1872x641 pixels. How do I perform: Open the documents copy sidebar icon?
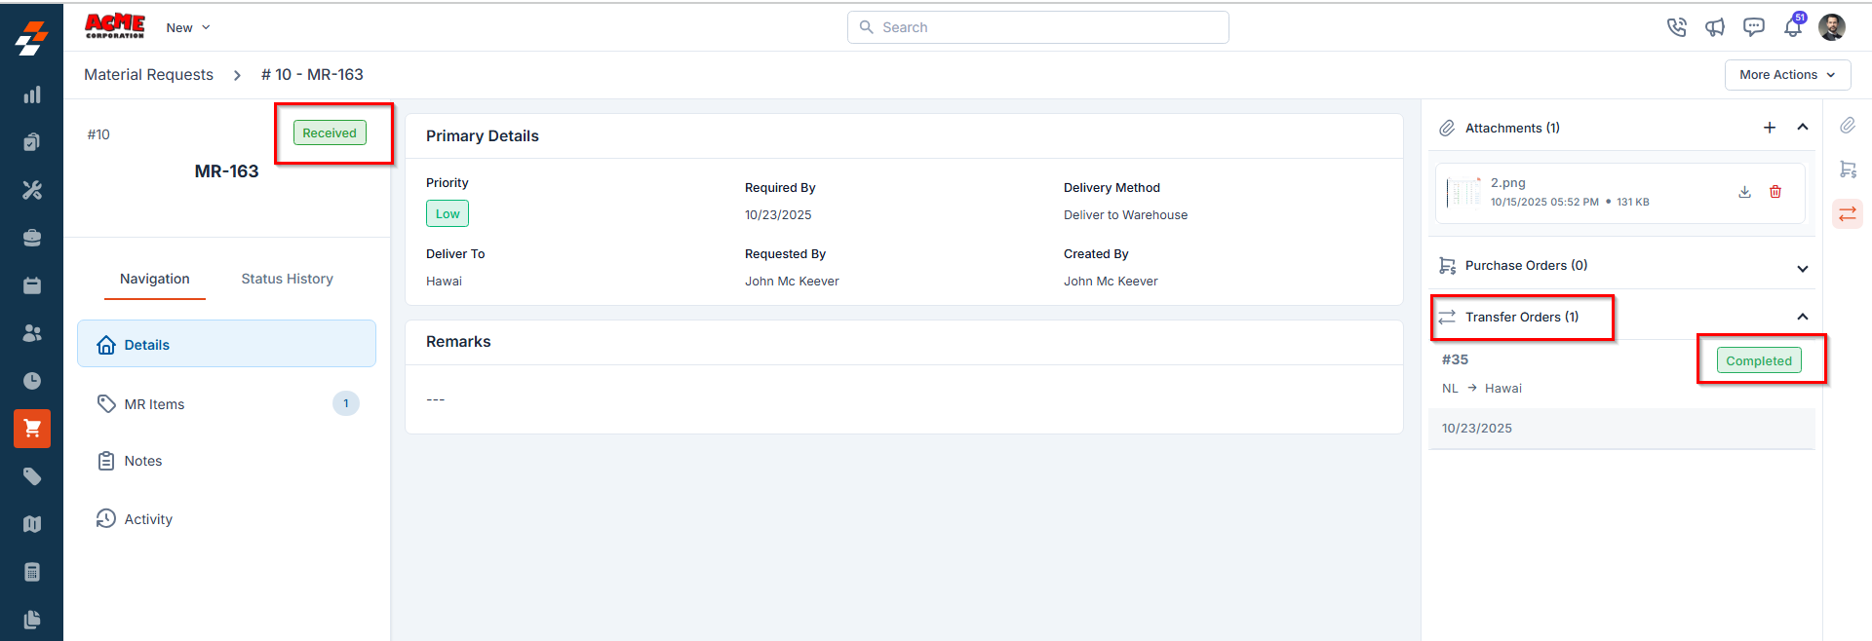pos(32,620)
